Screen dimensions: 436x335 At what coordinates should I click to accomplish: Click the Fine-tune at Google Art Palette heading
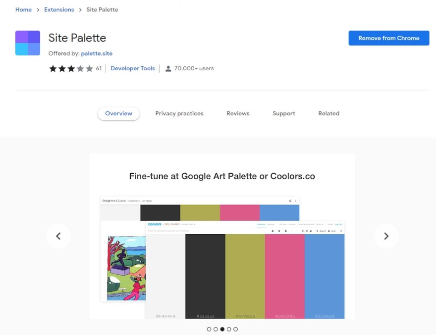tap(222, 176)
